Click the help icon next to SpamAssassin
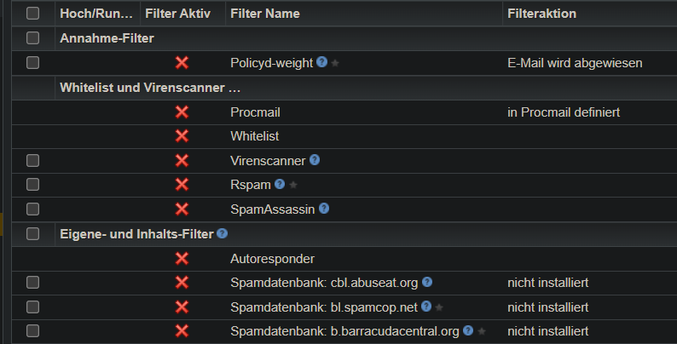This screenshot has height=344, width=677. pyautogui.click(x=324, y=208)
